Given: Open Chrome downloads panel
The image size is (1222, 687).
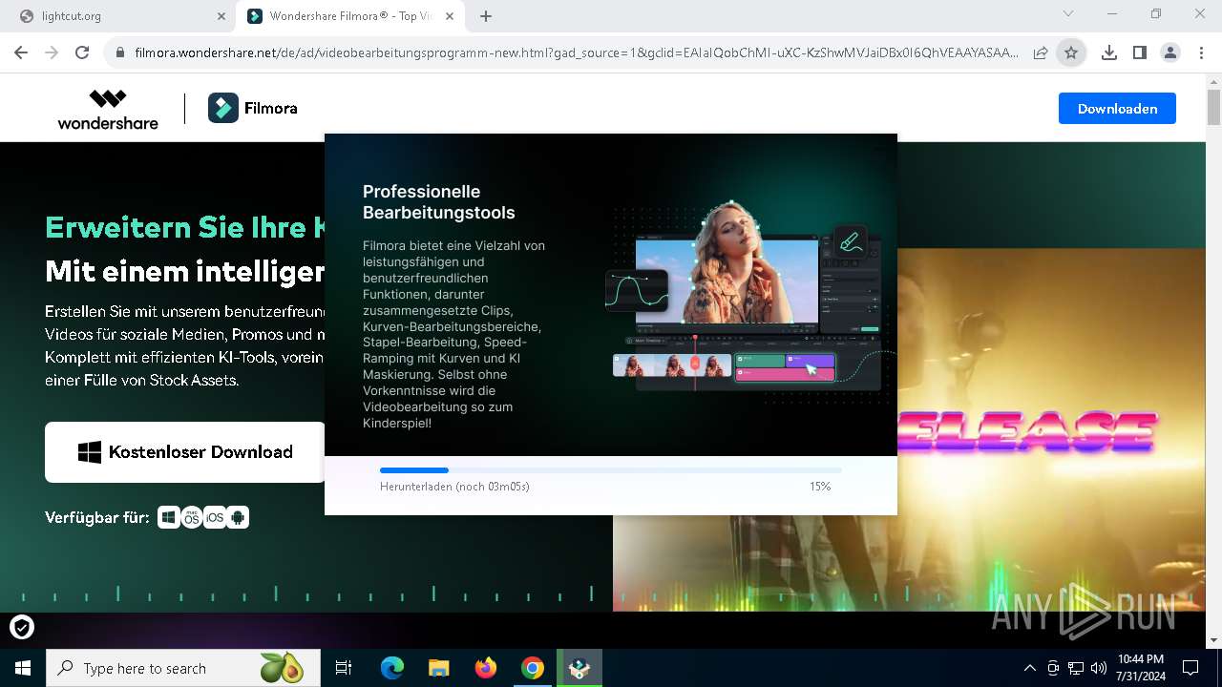Looking at the screenshot, I should 1109,53.
